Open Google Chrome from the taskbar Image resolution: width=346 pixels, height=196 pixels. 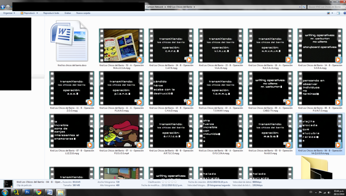click(39, 192)
